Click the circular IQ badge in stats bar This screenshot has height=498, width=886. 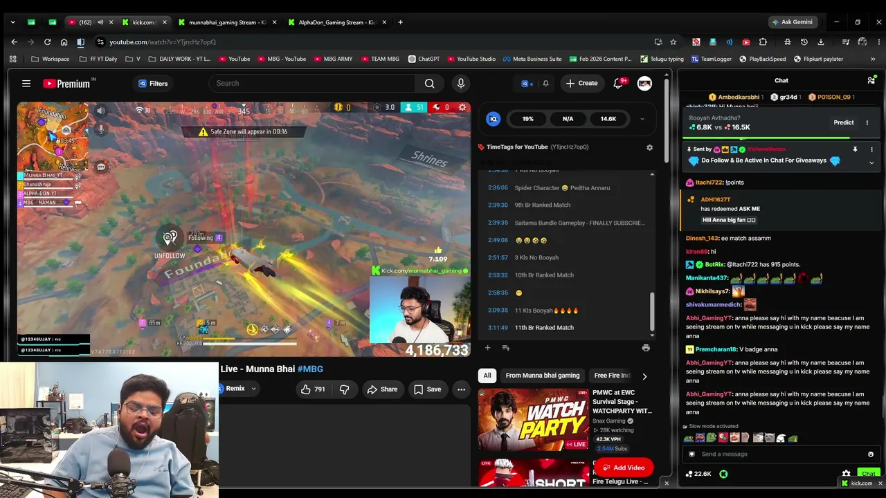[x=494, y=119]
